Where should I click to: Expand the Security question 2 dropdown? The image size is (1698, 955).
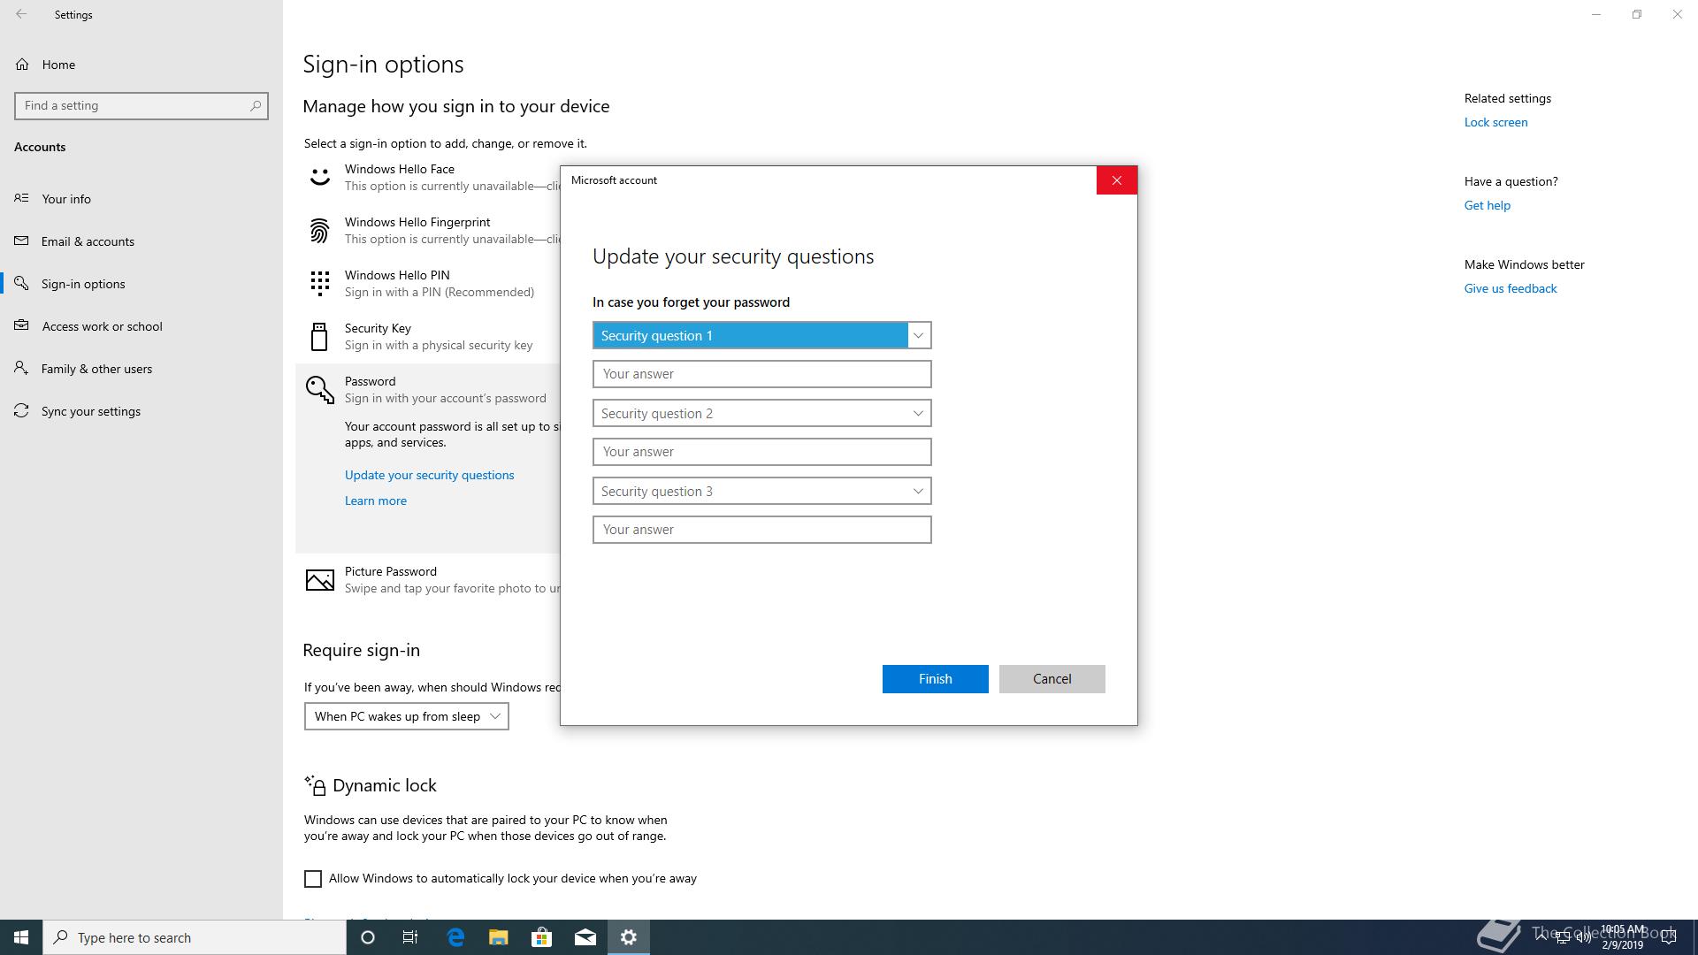click(x=761, y=413)
